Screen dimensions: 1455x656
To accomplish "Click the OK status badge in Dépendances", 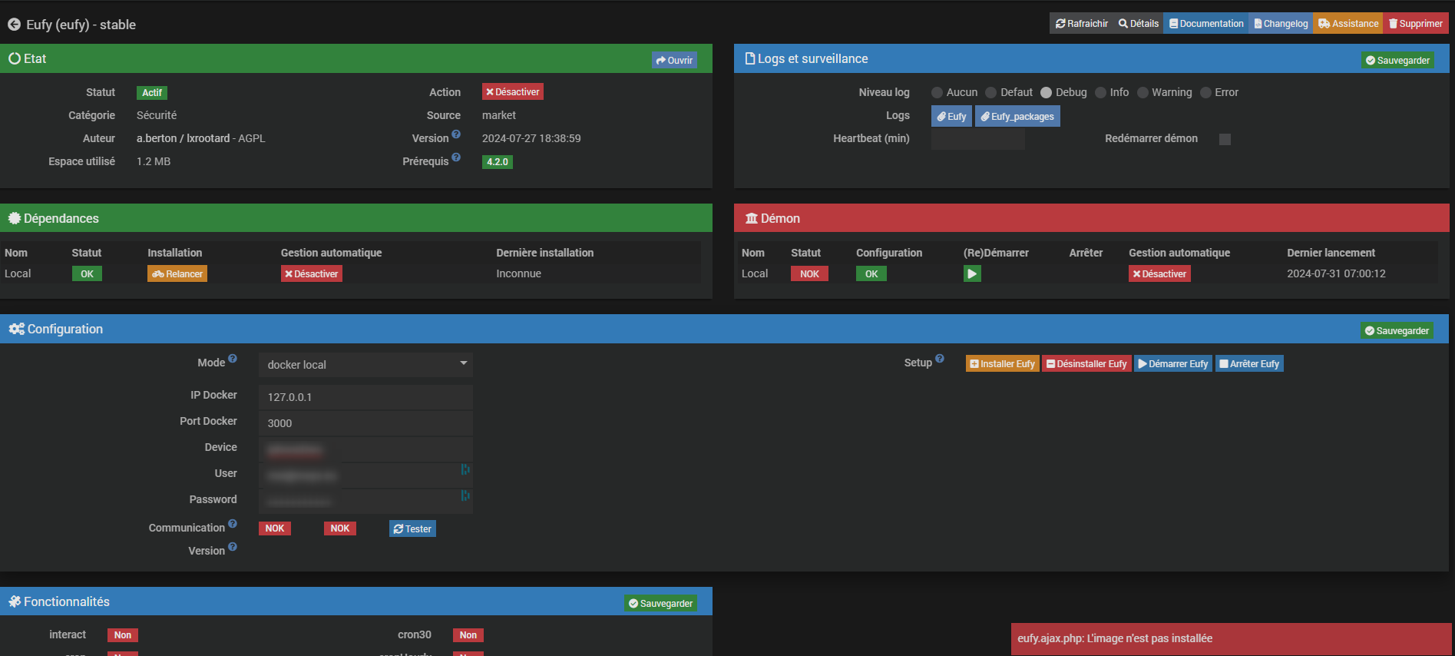I will coord(87,274).
